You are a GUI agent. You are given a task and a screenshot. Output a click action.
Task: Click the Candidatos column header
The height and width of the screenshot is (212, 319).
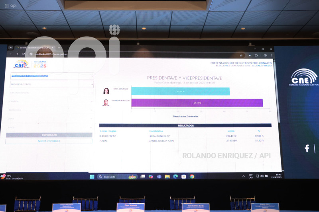pos(156,131)
